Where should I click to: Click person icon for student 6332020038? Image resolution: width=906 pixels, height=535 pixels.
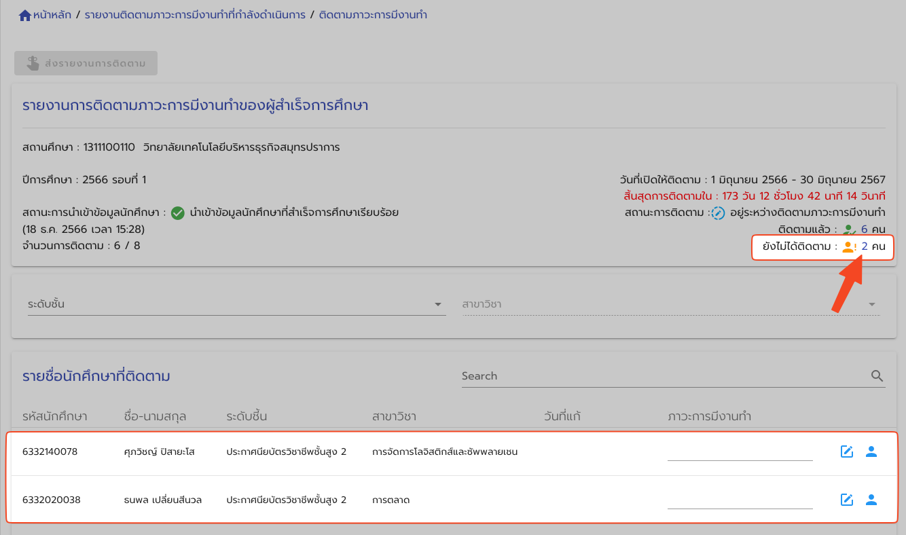point(871,500)
